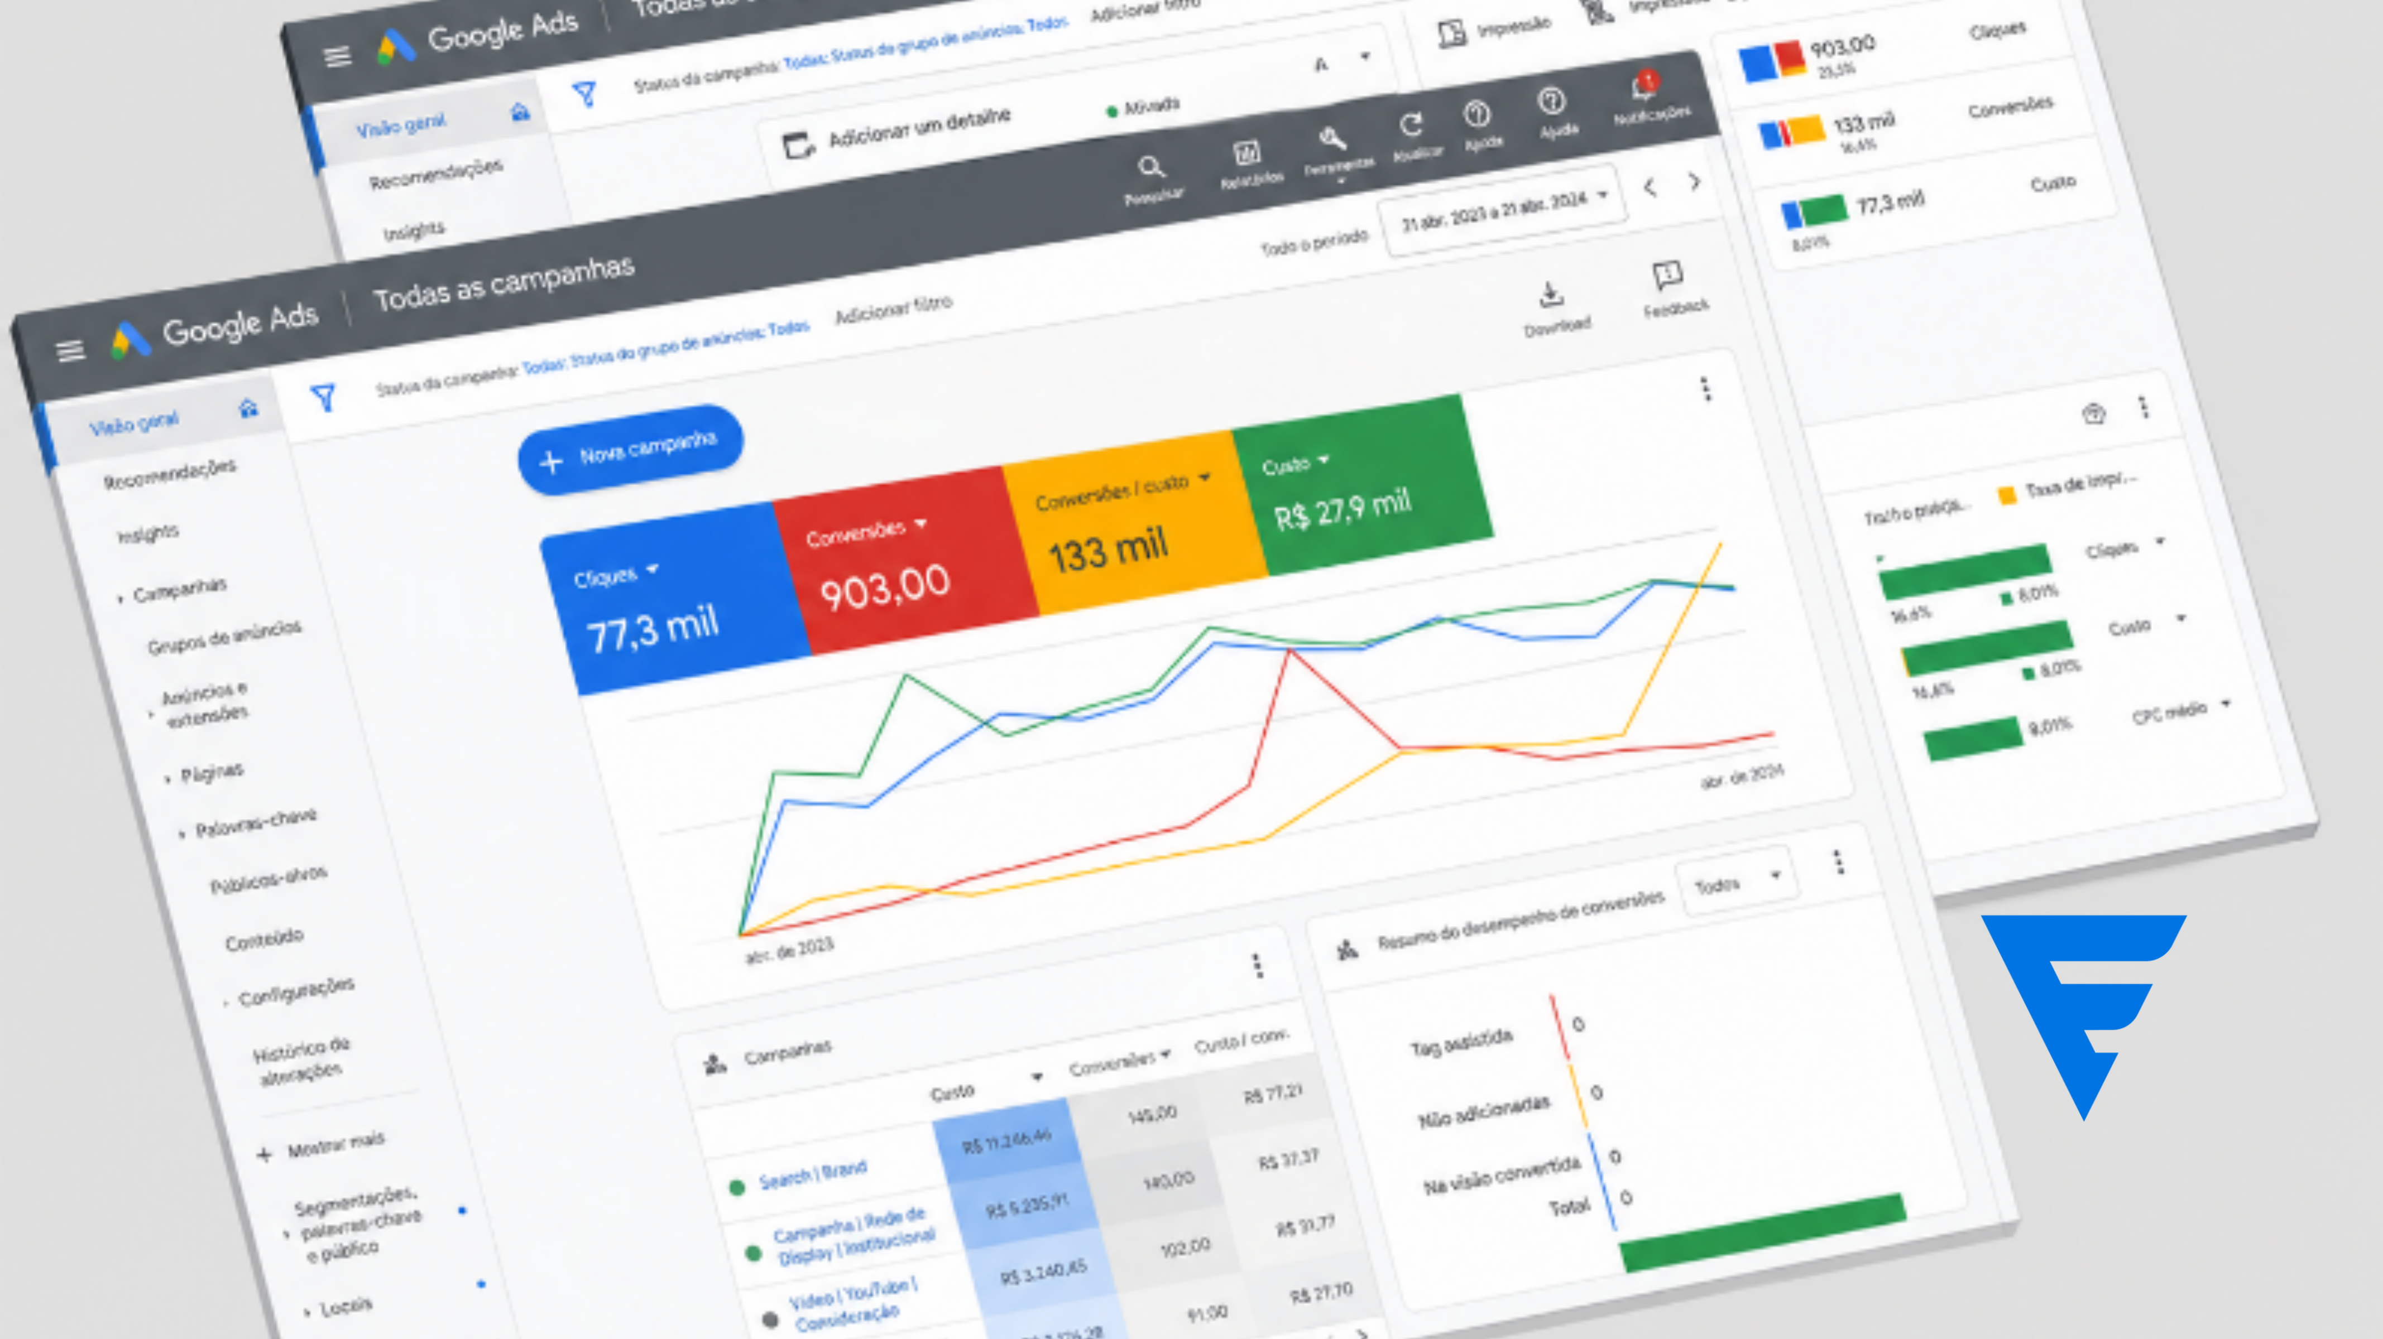Open Ferramentas tools wrench icon

coord(1332,139)
